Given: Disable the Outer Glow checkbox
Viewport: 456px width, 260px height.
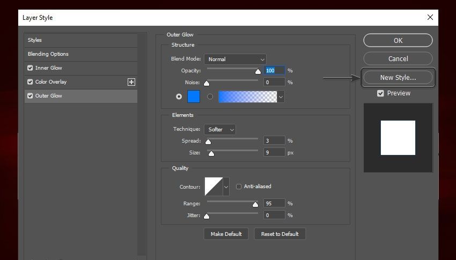Looking at the screenshot, I should pos(30,96).
